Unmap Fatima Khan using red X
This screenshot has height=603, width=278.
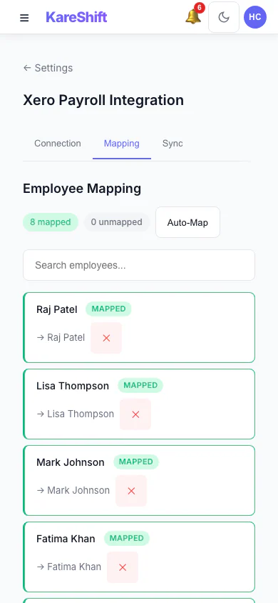click(123, 567)
